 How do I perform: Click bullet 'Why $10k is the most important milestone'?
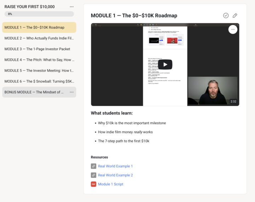(132, 123)
